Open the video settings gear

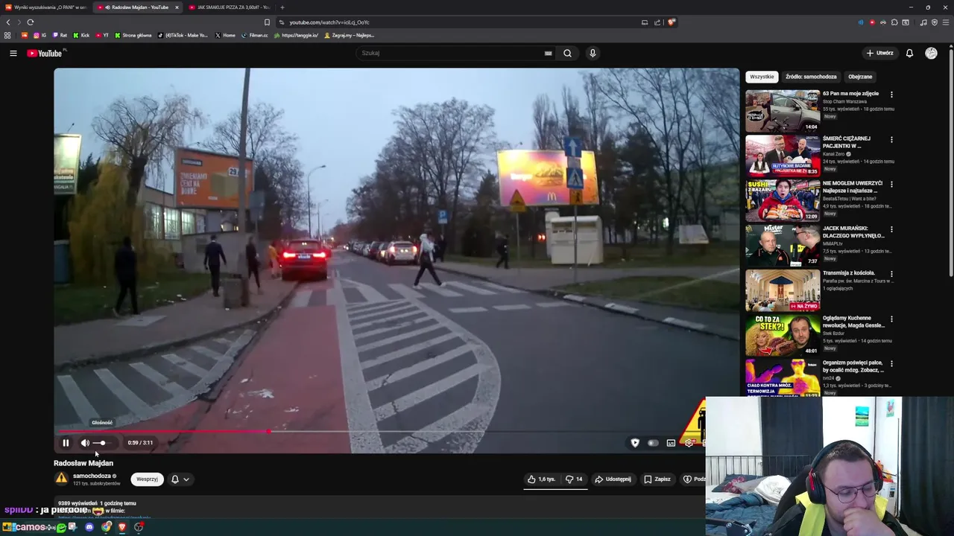pos(689,443)
